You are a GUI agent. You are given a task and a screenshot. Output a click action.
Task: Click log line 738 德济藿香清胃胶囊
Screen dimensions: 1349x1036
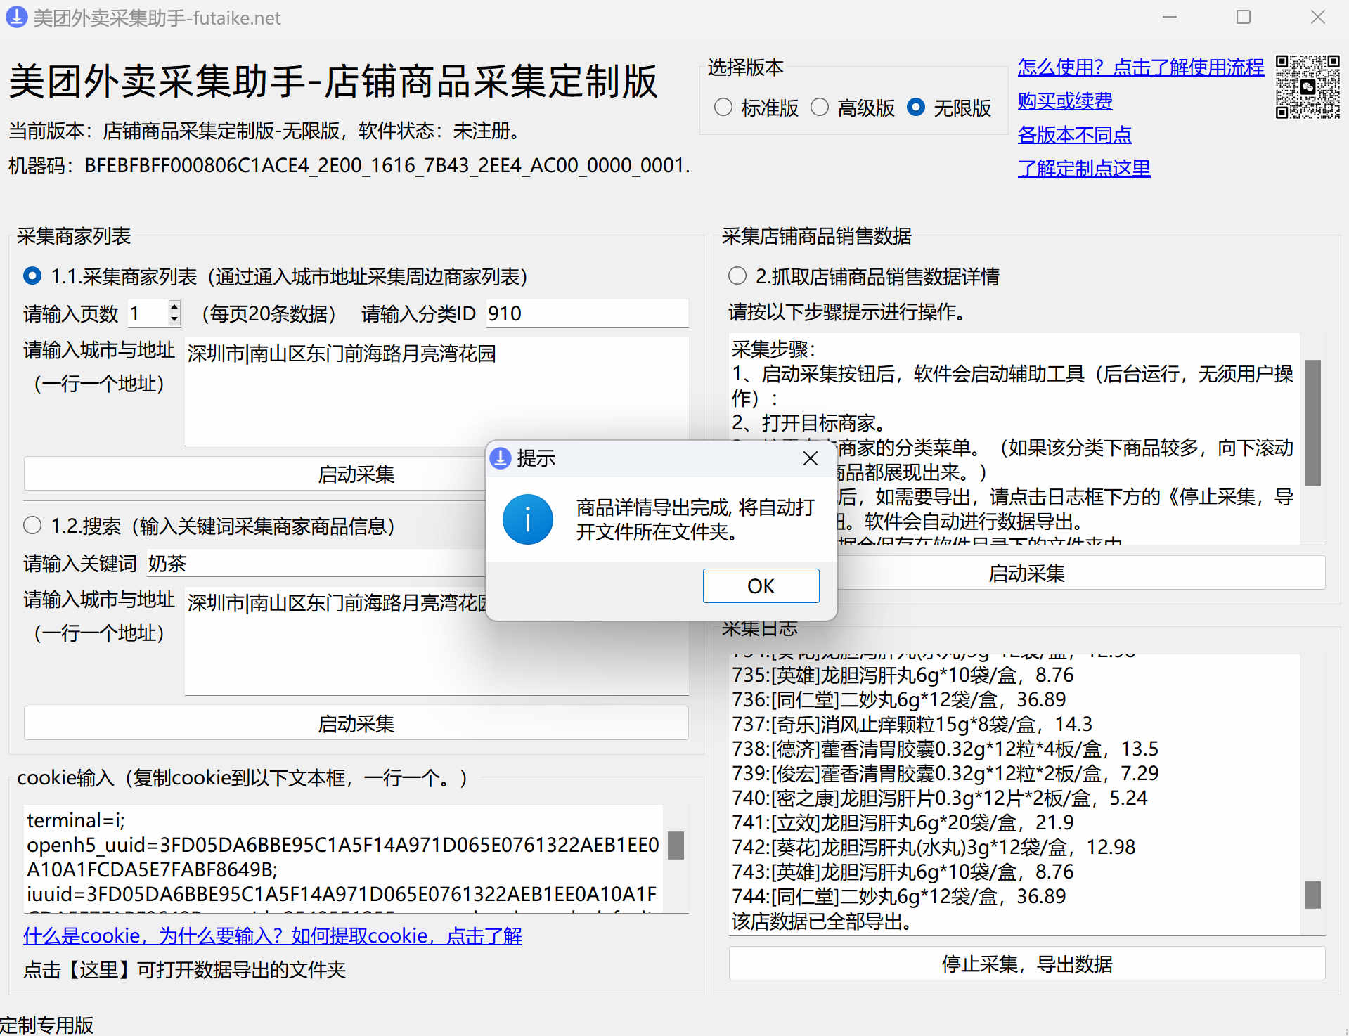coord(945,749)
